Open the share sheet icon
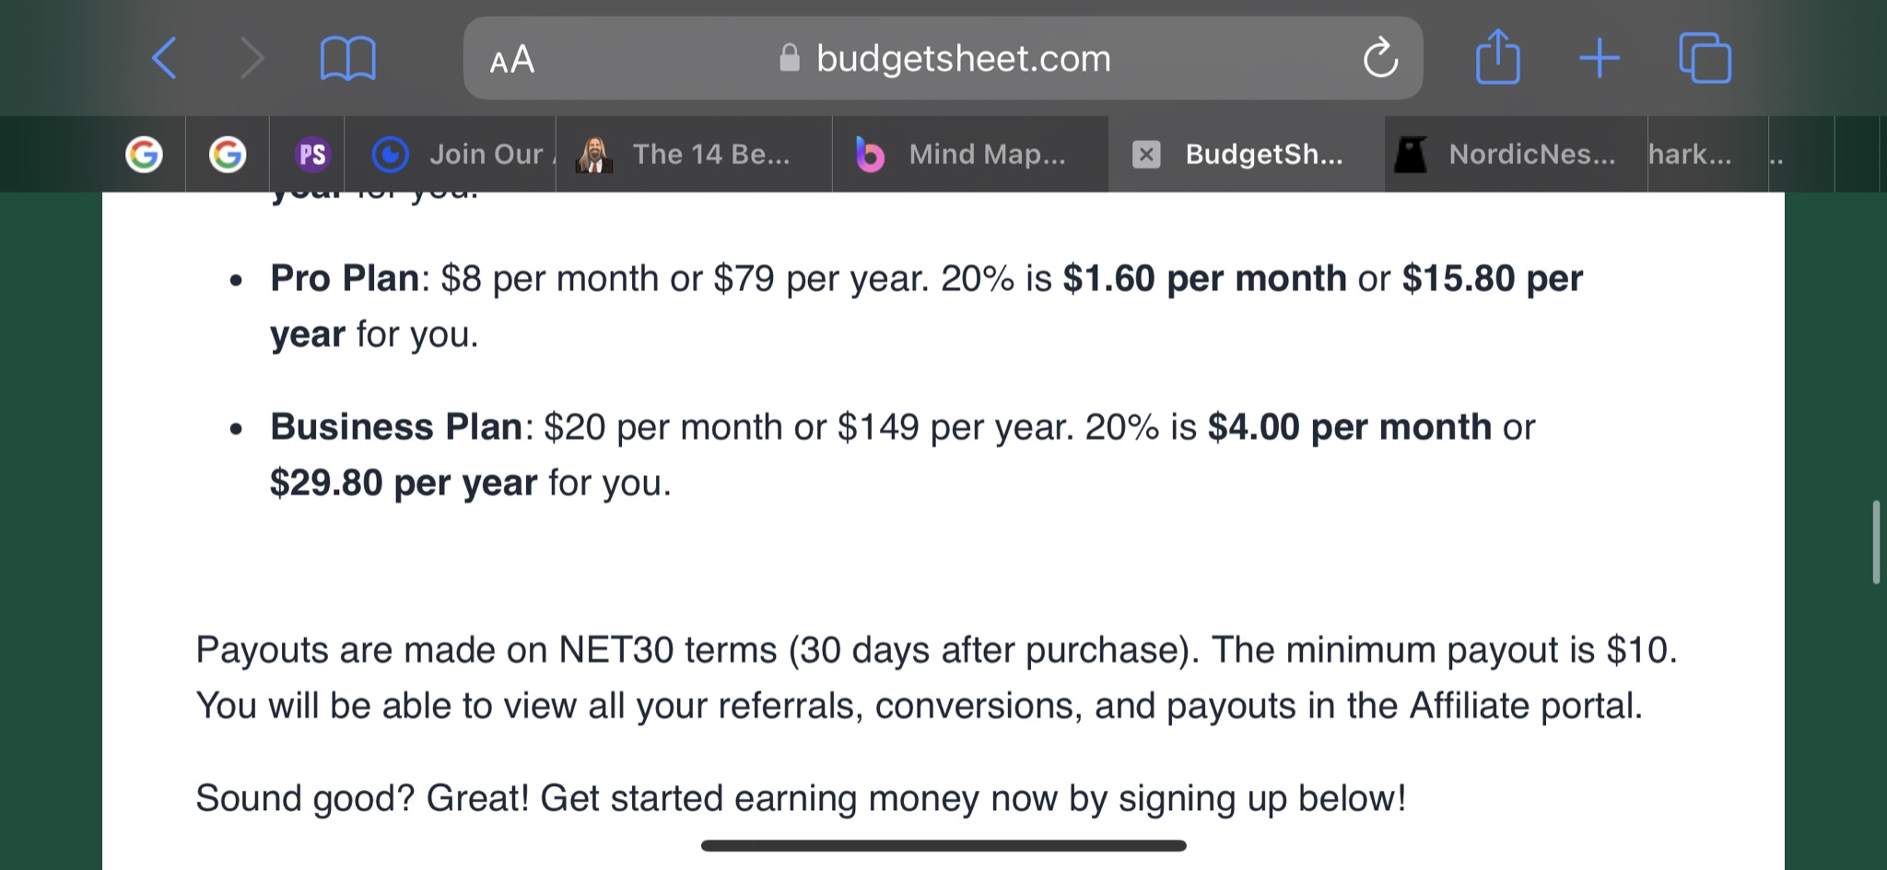This screenshot has width=1887, height=870. (1497, 57)
